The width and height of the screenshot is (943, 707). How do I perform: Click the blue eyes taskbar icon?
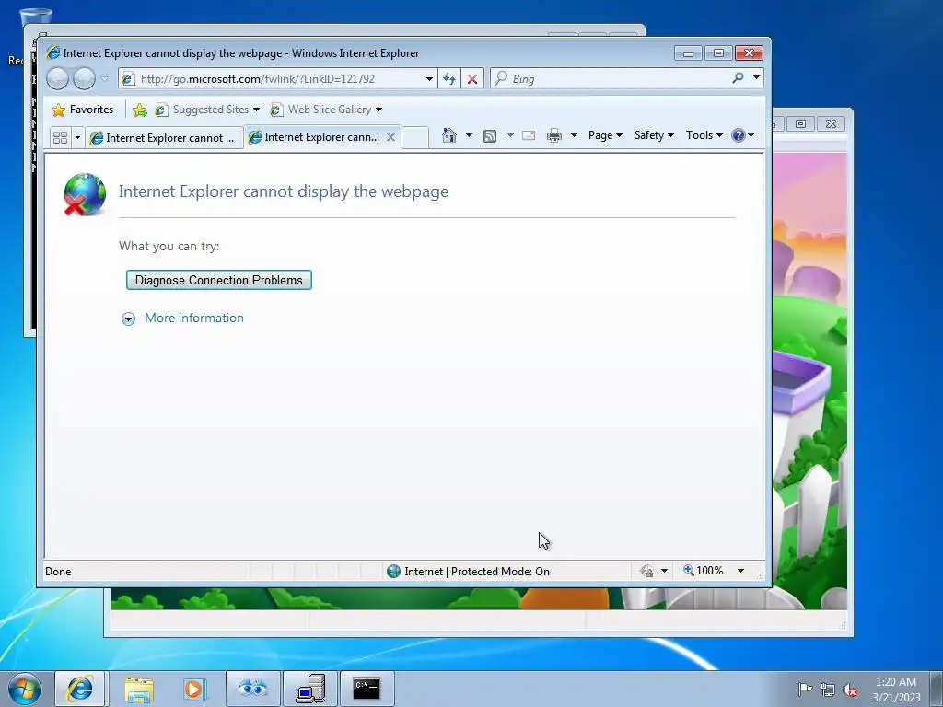click(252, 689)
